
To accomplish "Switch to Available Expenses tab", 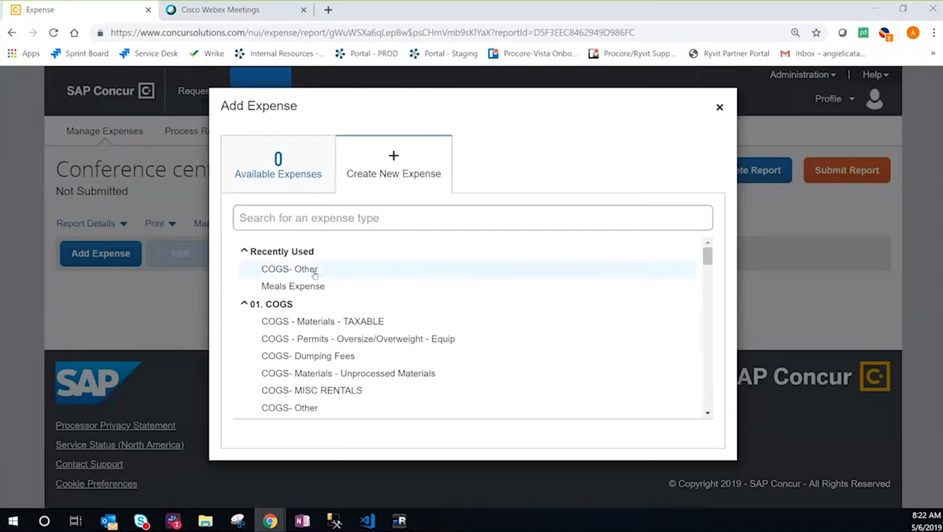I will point(278,164).
